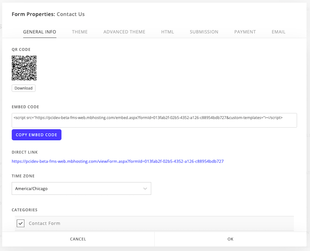Open the America/Chicago time zone dropdown

coord(81,188)
